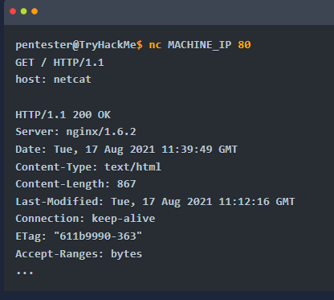The image size is (334, 300).
Task: Click the GET / HTTP/1.1 request line
Action: point(59,63)
